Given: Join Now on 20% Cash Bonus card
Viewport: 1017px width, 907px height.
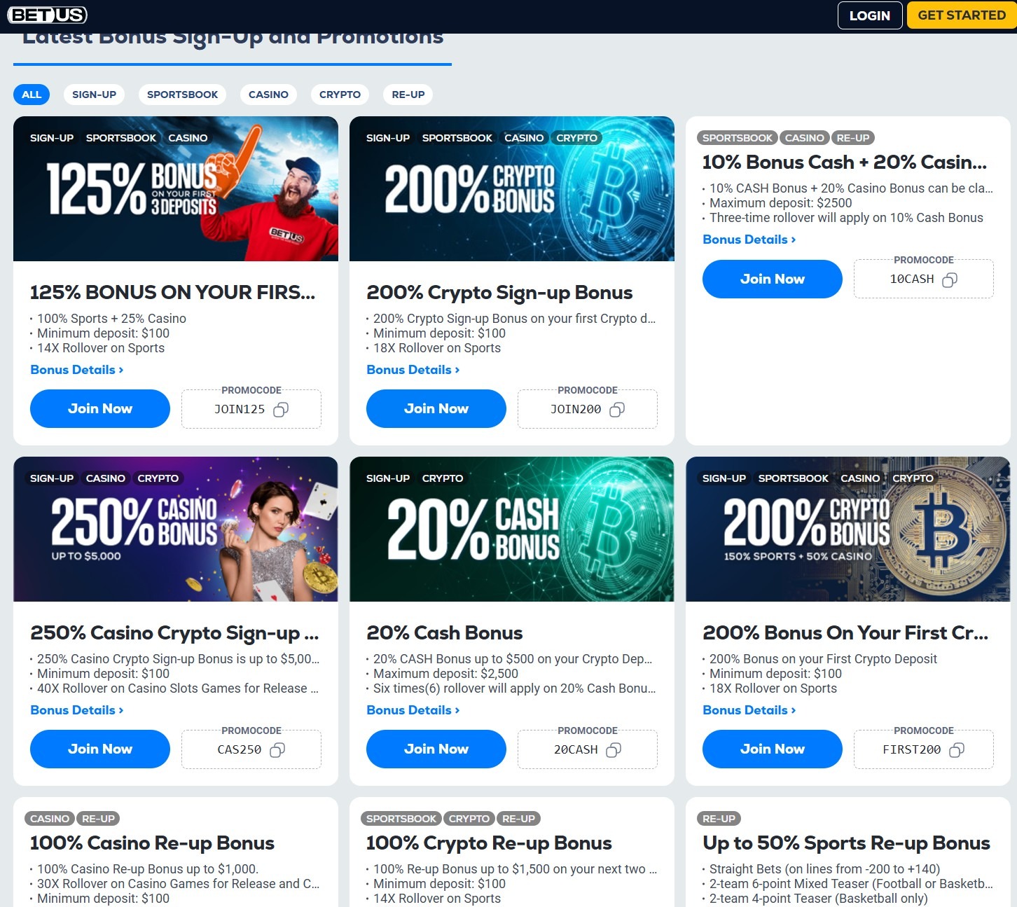Looking at the screenshot, I should pyautogui.click(x=436, y=749).
